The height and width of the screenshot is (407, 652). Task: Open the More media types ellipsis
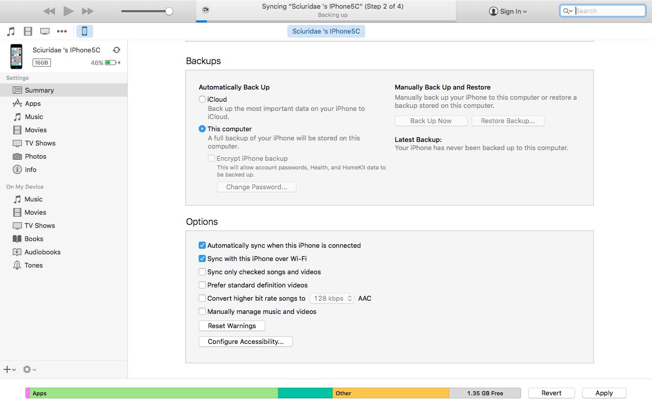pos(62,32)
